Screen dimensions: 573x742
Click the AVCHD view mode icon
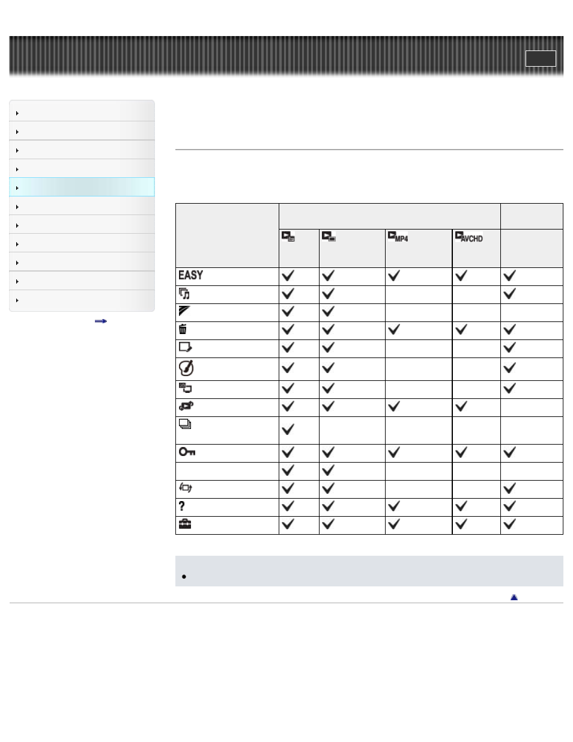(468, 237)
